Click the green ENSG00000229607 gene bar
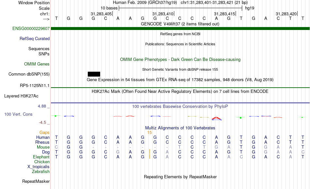Image resolution: width=310 pixels, height=189 pixels. [x=180, y=29]
